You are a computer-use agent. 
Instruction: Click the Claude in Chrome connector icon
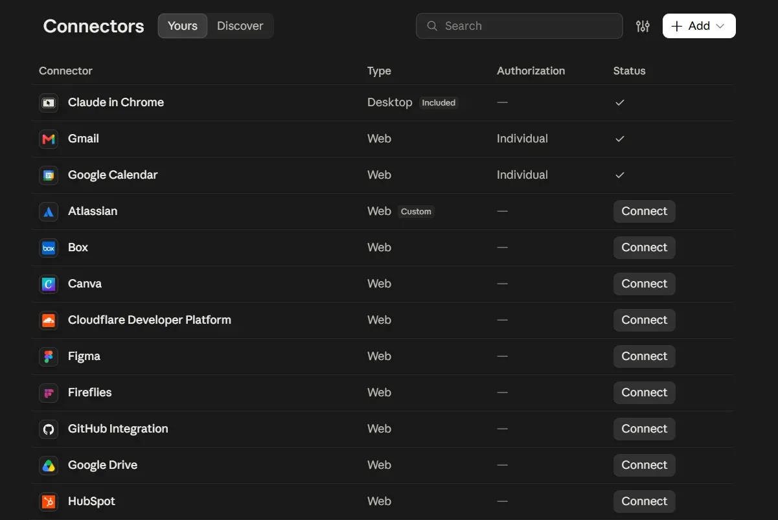pos(49,102)
